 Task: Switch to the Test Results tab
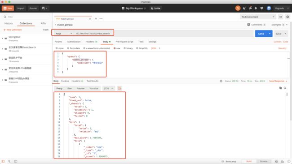(x=93, y=81)
